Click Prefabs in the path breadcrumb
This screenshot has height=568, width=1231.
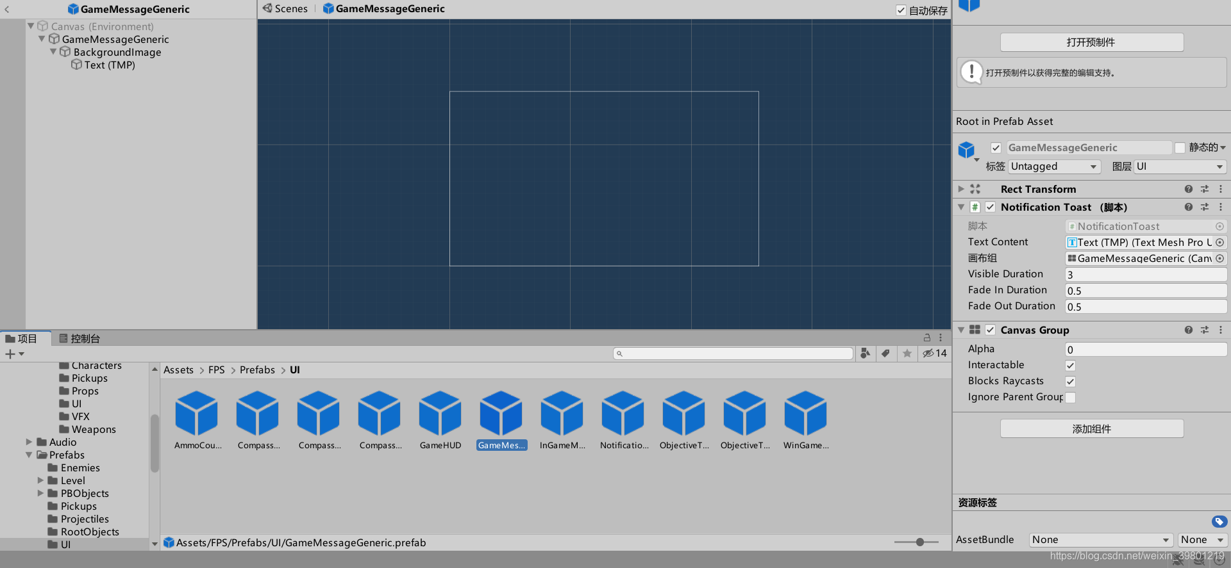[x=257, y=369]
